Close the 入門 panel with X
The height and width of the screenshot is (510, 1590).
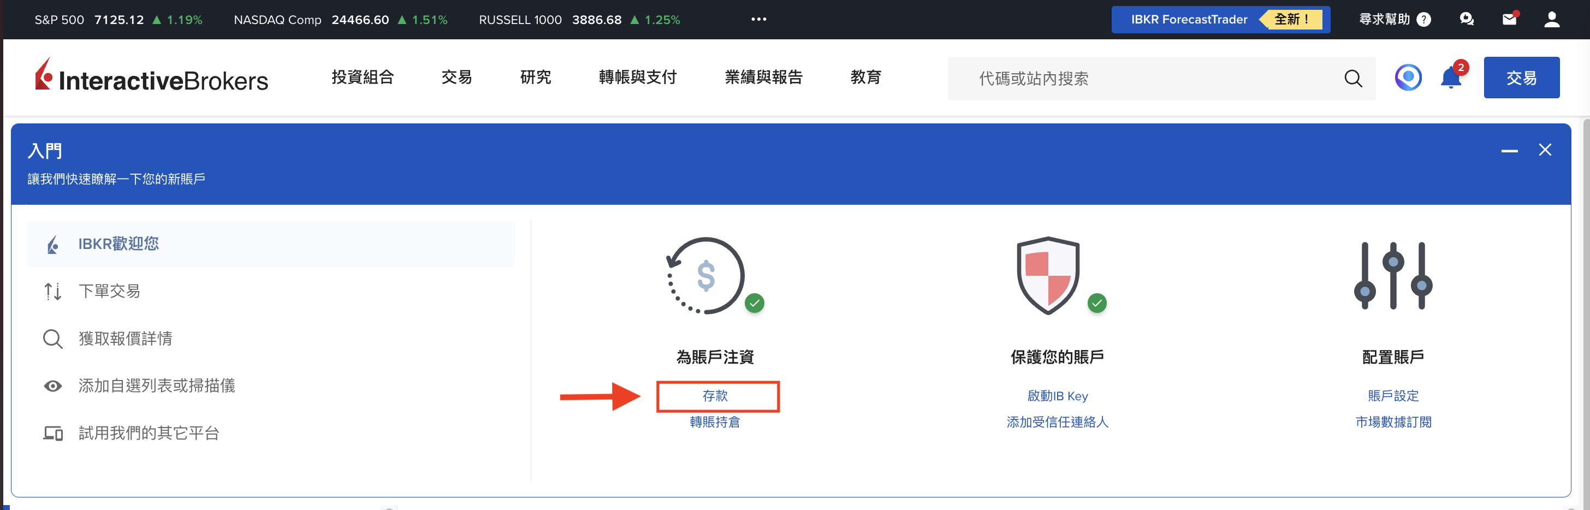point(1544,150)
